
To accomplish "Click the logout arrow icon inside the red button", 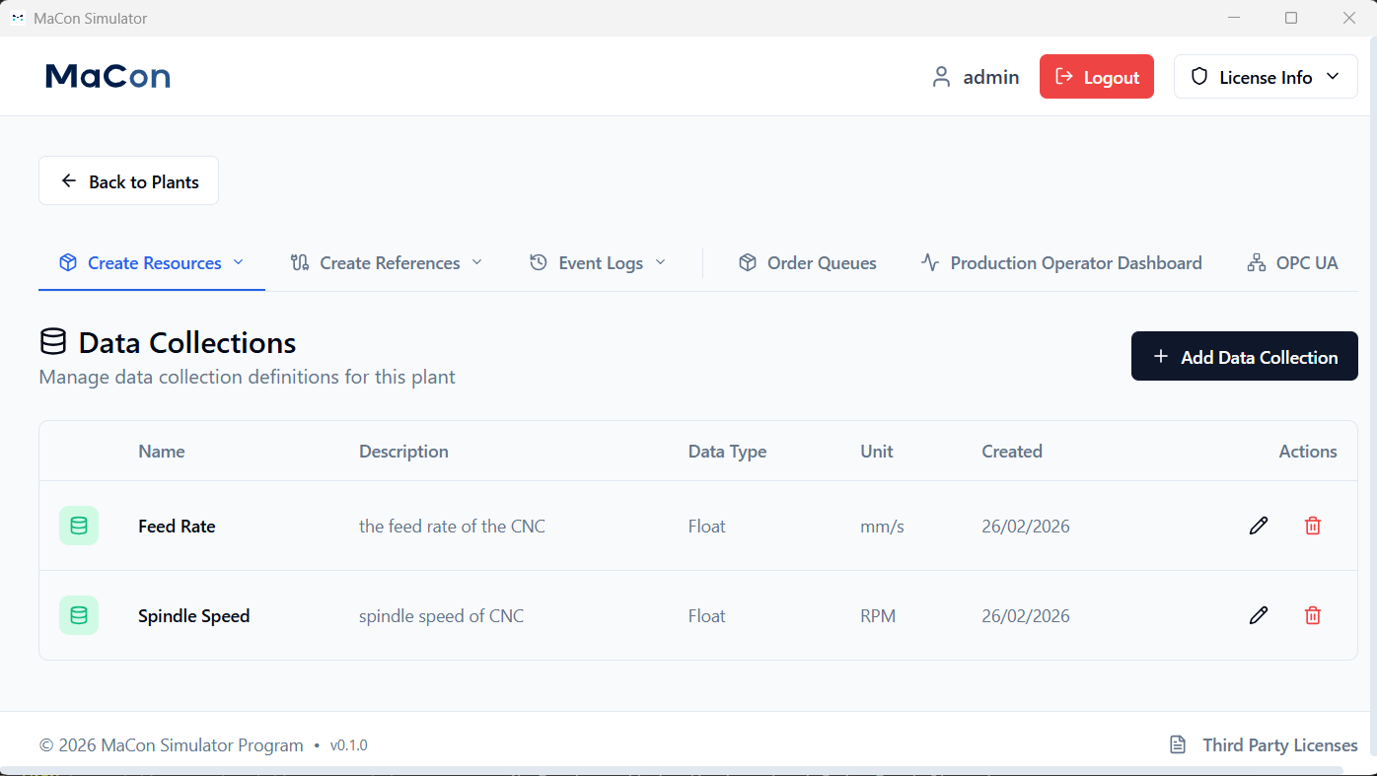I will 1065,76.
